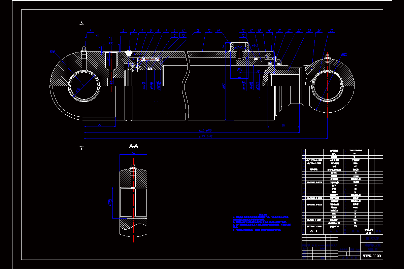Click the overall length dimension 1177-1977

(205, 137)
